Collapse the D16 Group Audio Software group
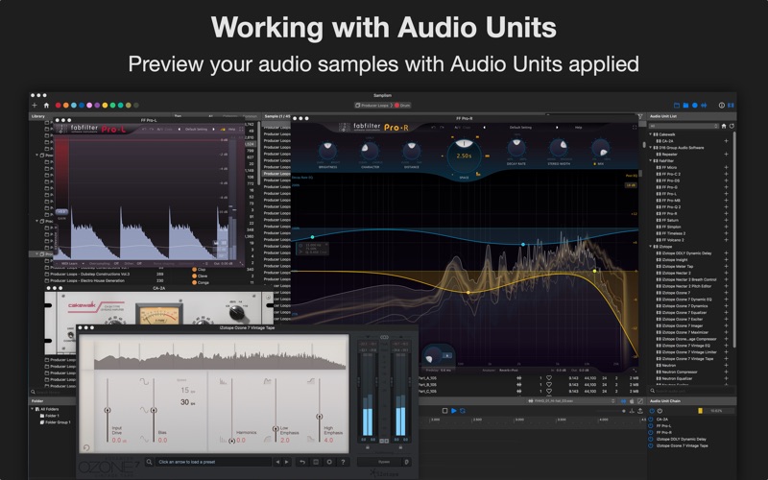This screenshot has width=768, height=480. coord(651,148)
